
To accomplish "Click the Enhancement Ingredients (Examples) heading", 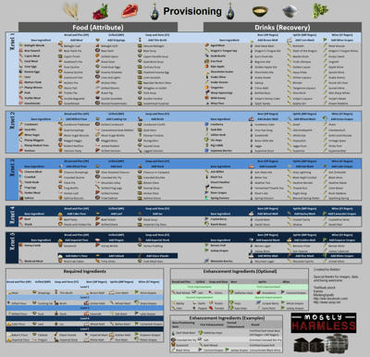I will [x=227, y=318].
